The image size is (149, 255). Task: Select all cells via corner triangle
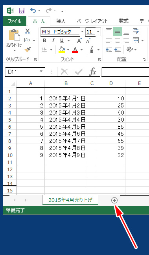10,83
